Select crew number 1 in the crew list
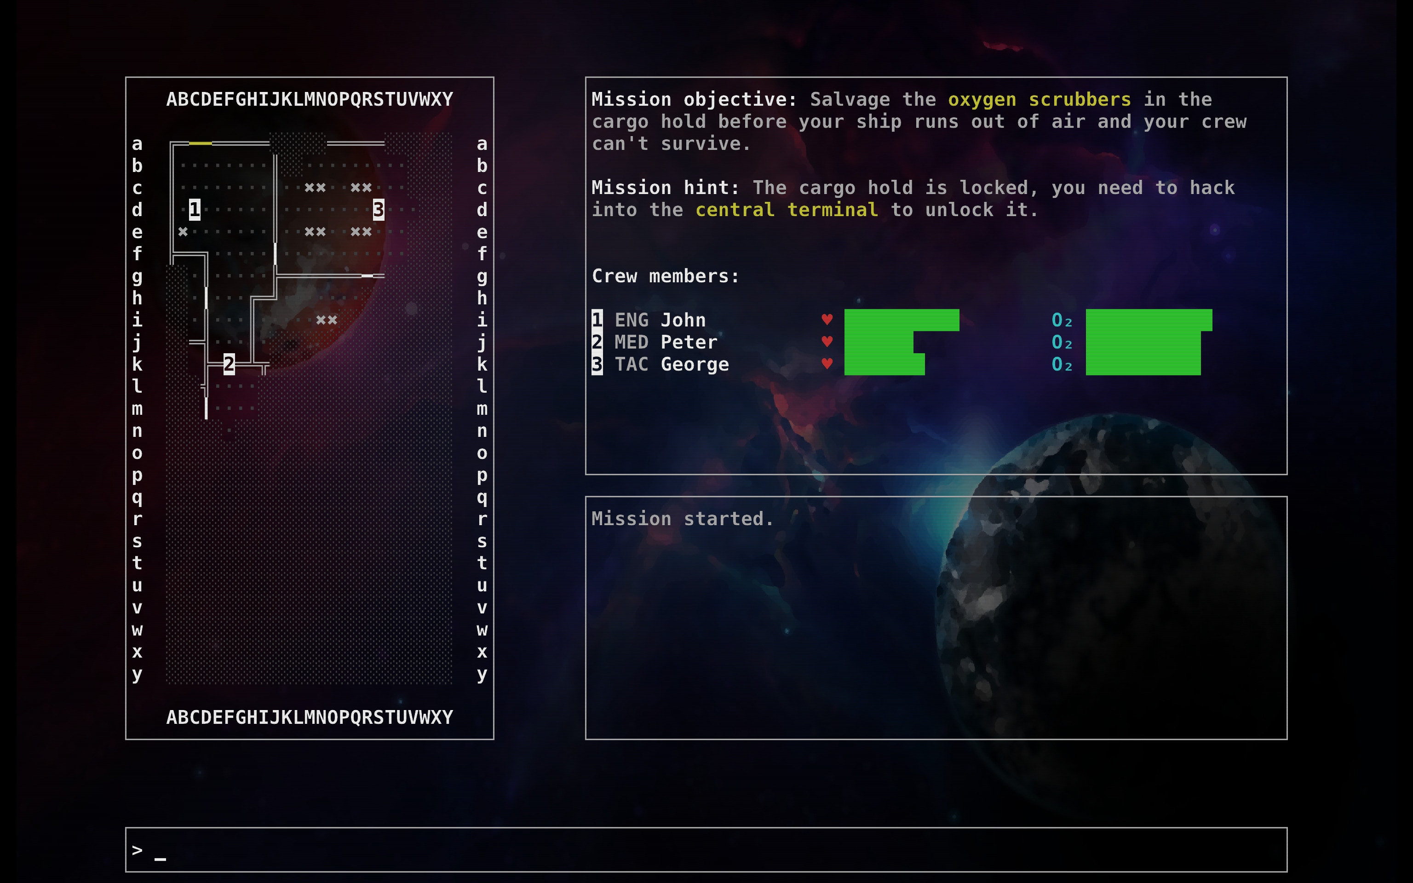 (597, 320)
